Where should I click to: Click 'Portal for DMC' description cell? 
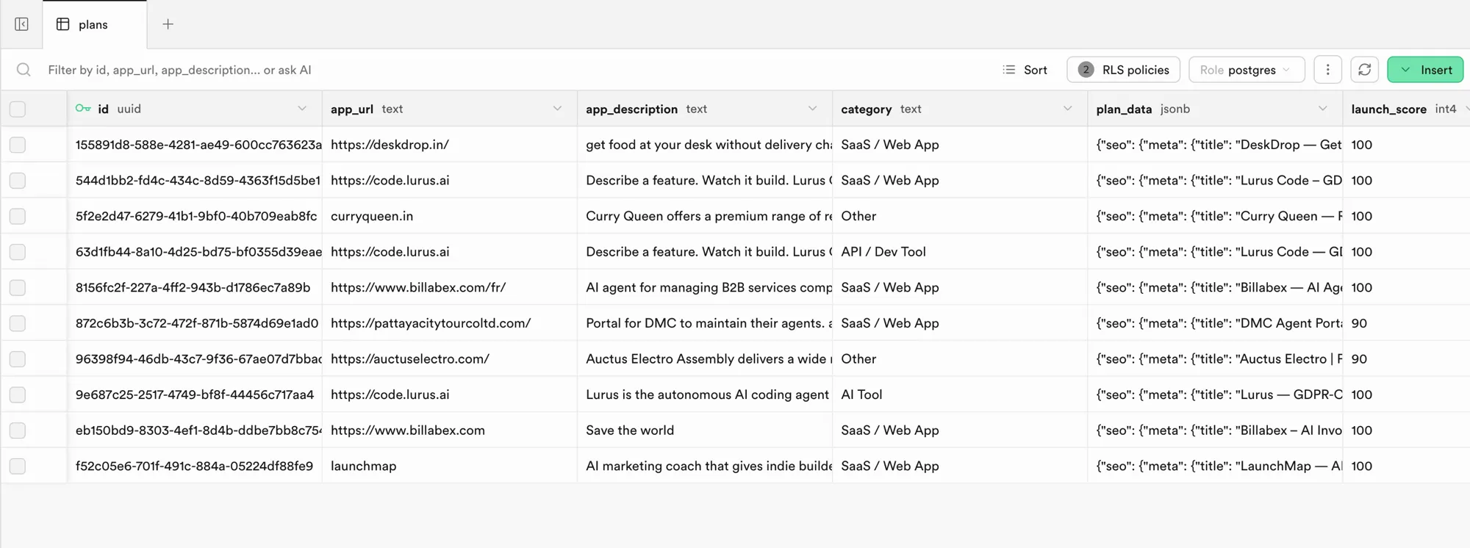(705, 323)
